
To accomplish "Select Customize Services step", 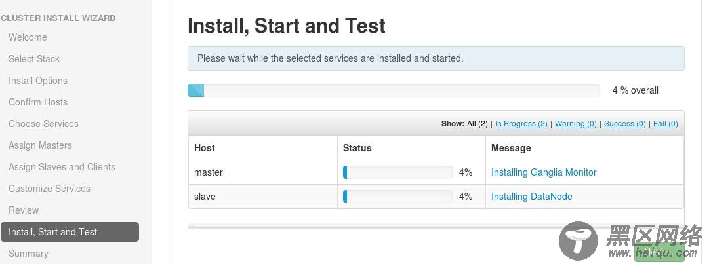I will click(x=49, y=189).
